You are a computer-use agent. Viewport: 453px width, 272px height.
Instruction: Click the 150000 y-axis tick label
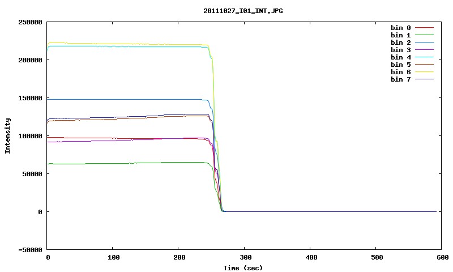30,98
